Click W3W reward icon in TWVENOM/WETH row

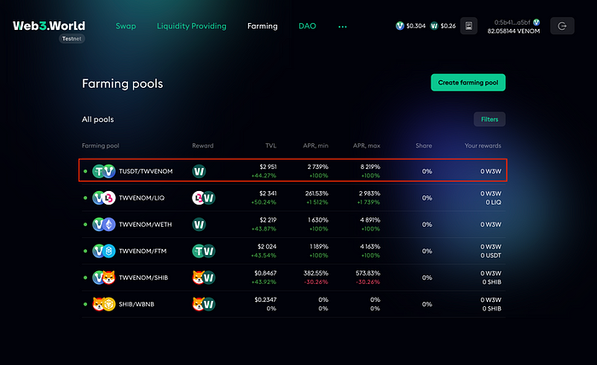(199, 224)
